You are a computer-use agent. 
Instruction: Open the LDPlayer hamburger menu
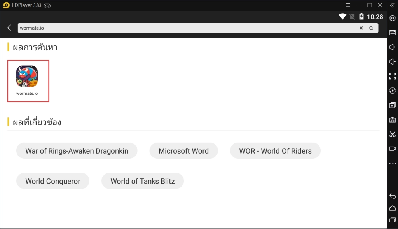click(348, 5)
